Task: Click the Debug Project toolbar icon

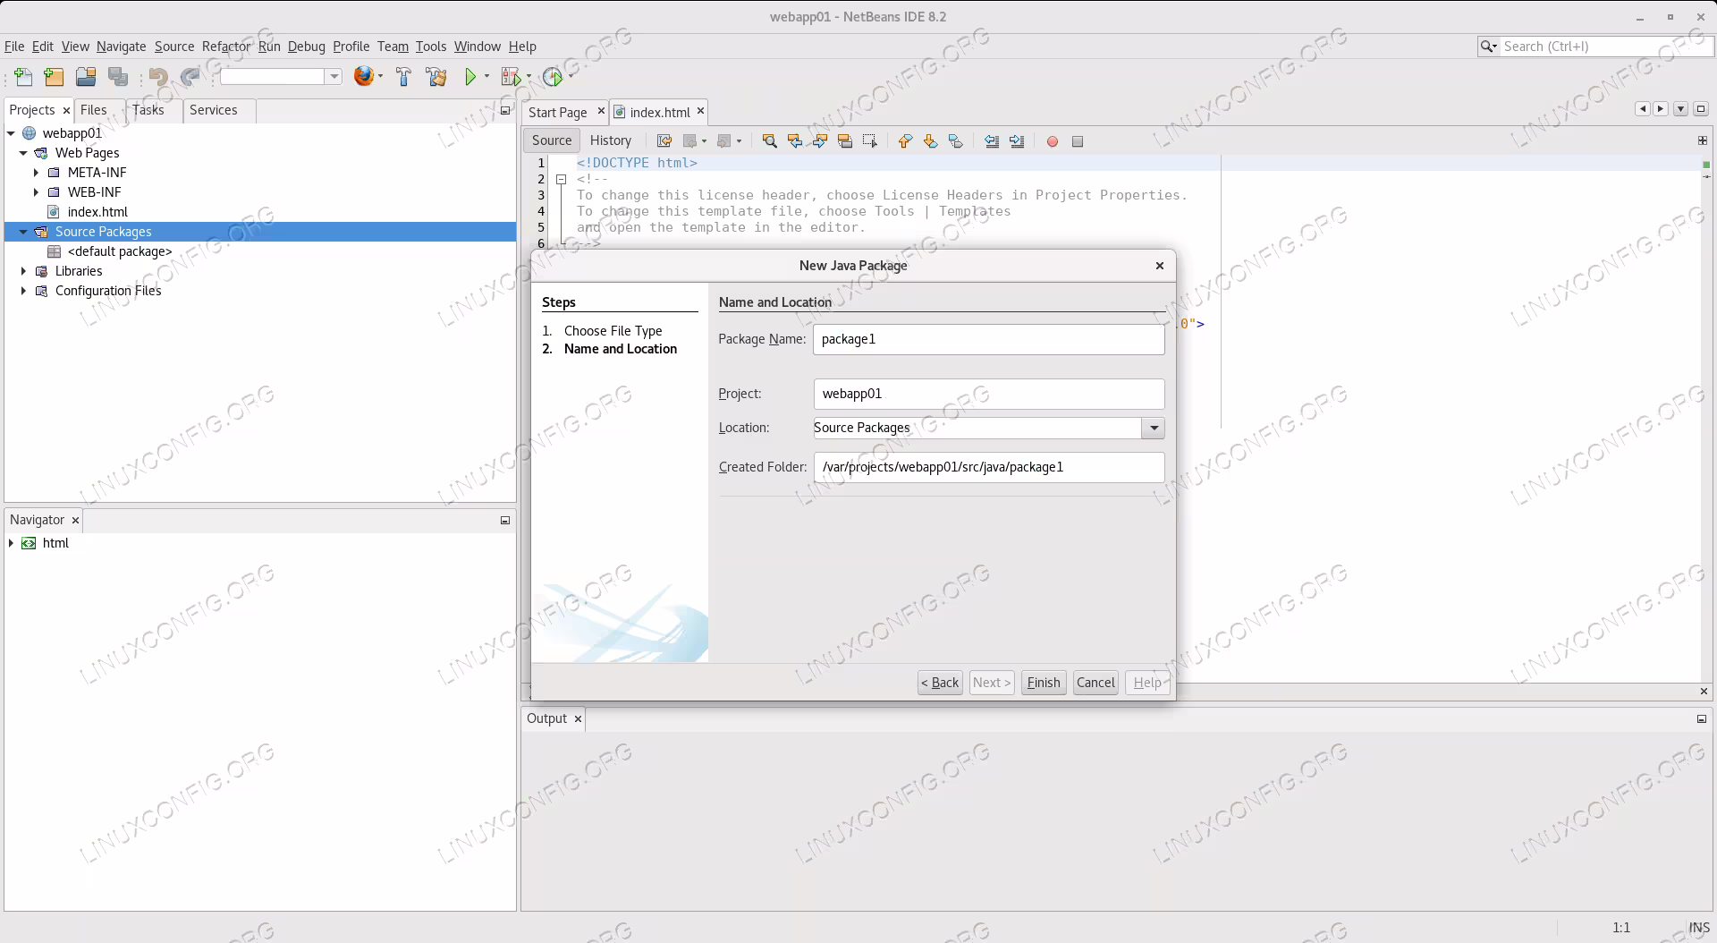Action: [x=511, y=77]
